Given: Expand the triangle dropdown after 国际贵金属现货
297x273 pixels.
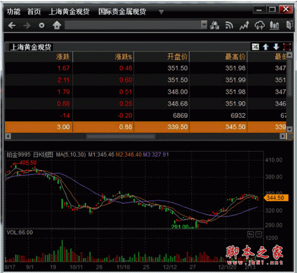Looking at the screenshot, I should (161, 12).
